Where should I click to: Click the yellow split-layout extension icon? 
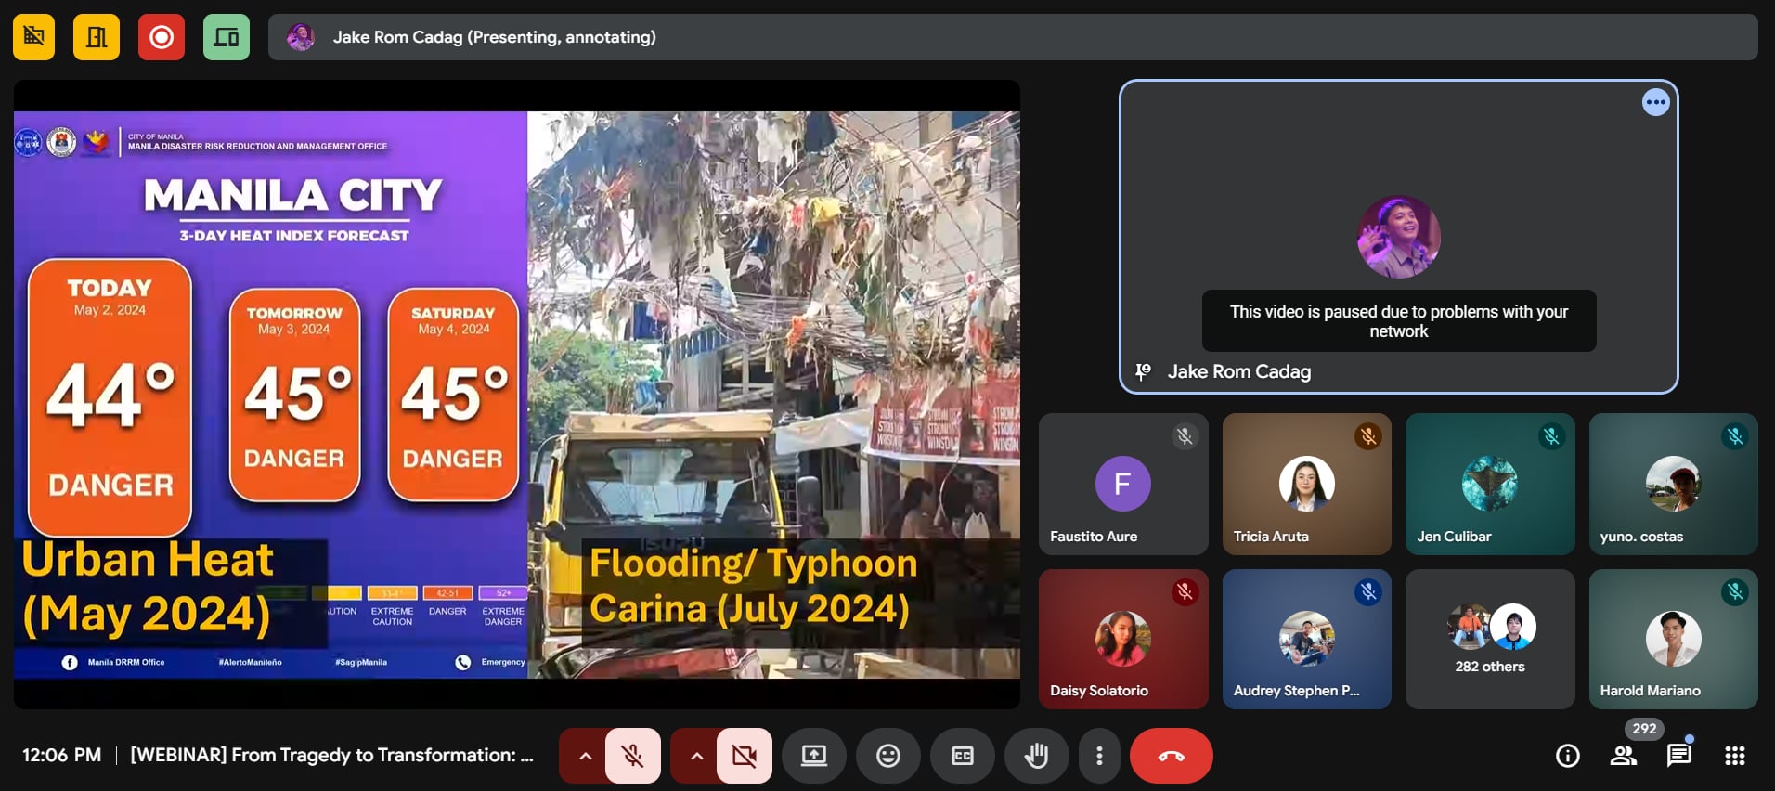[97, 37]
